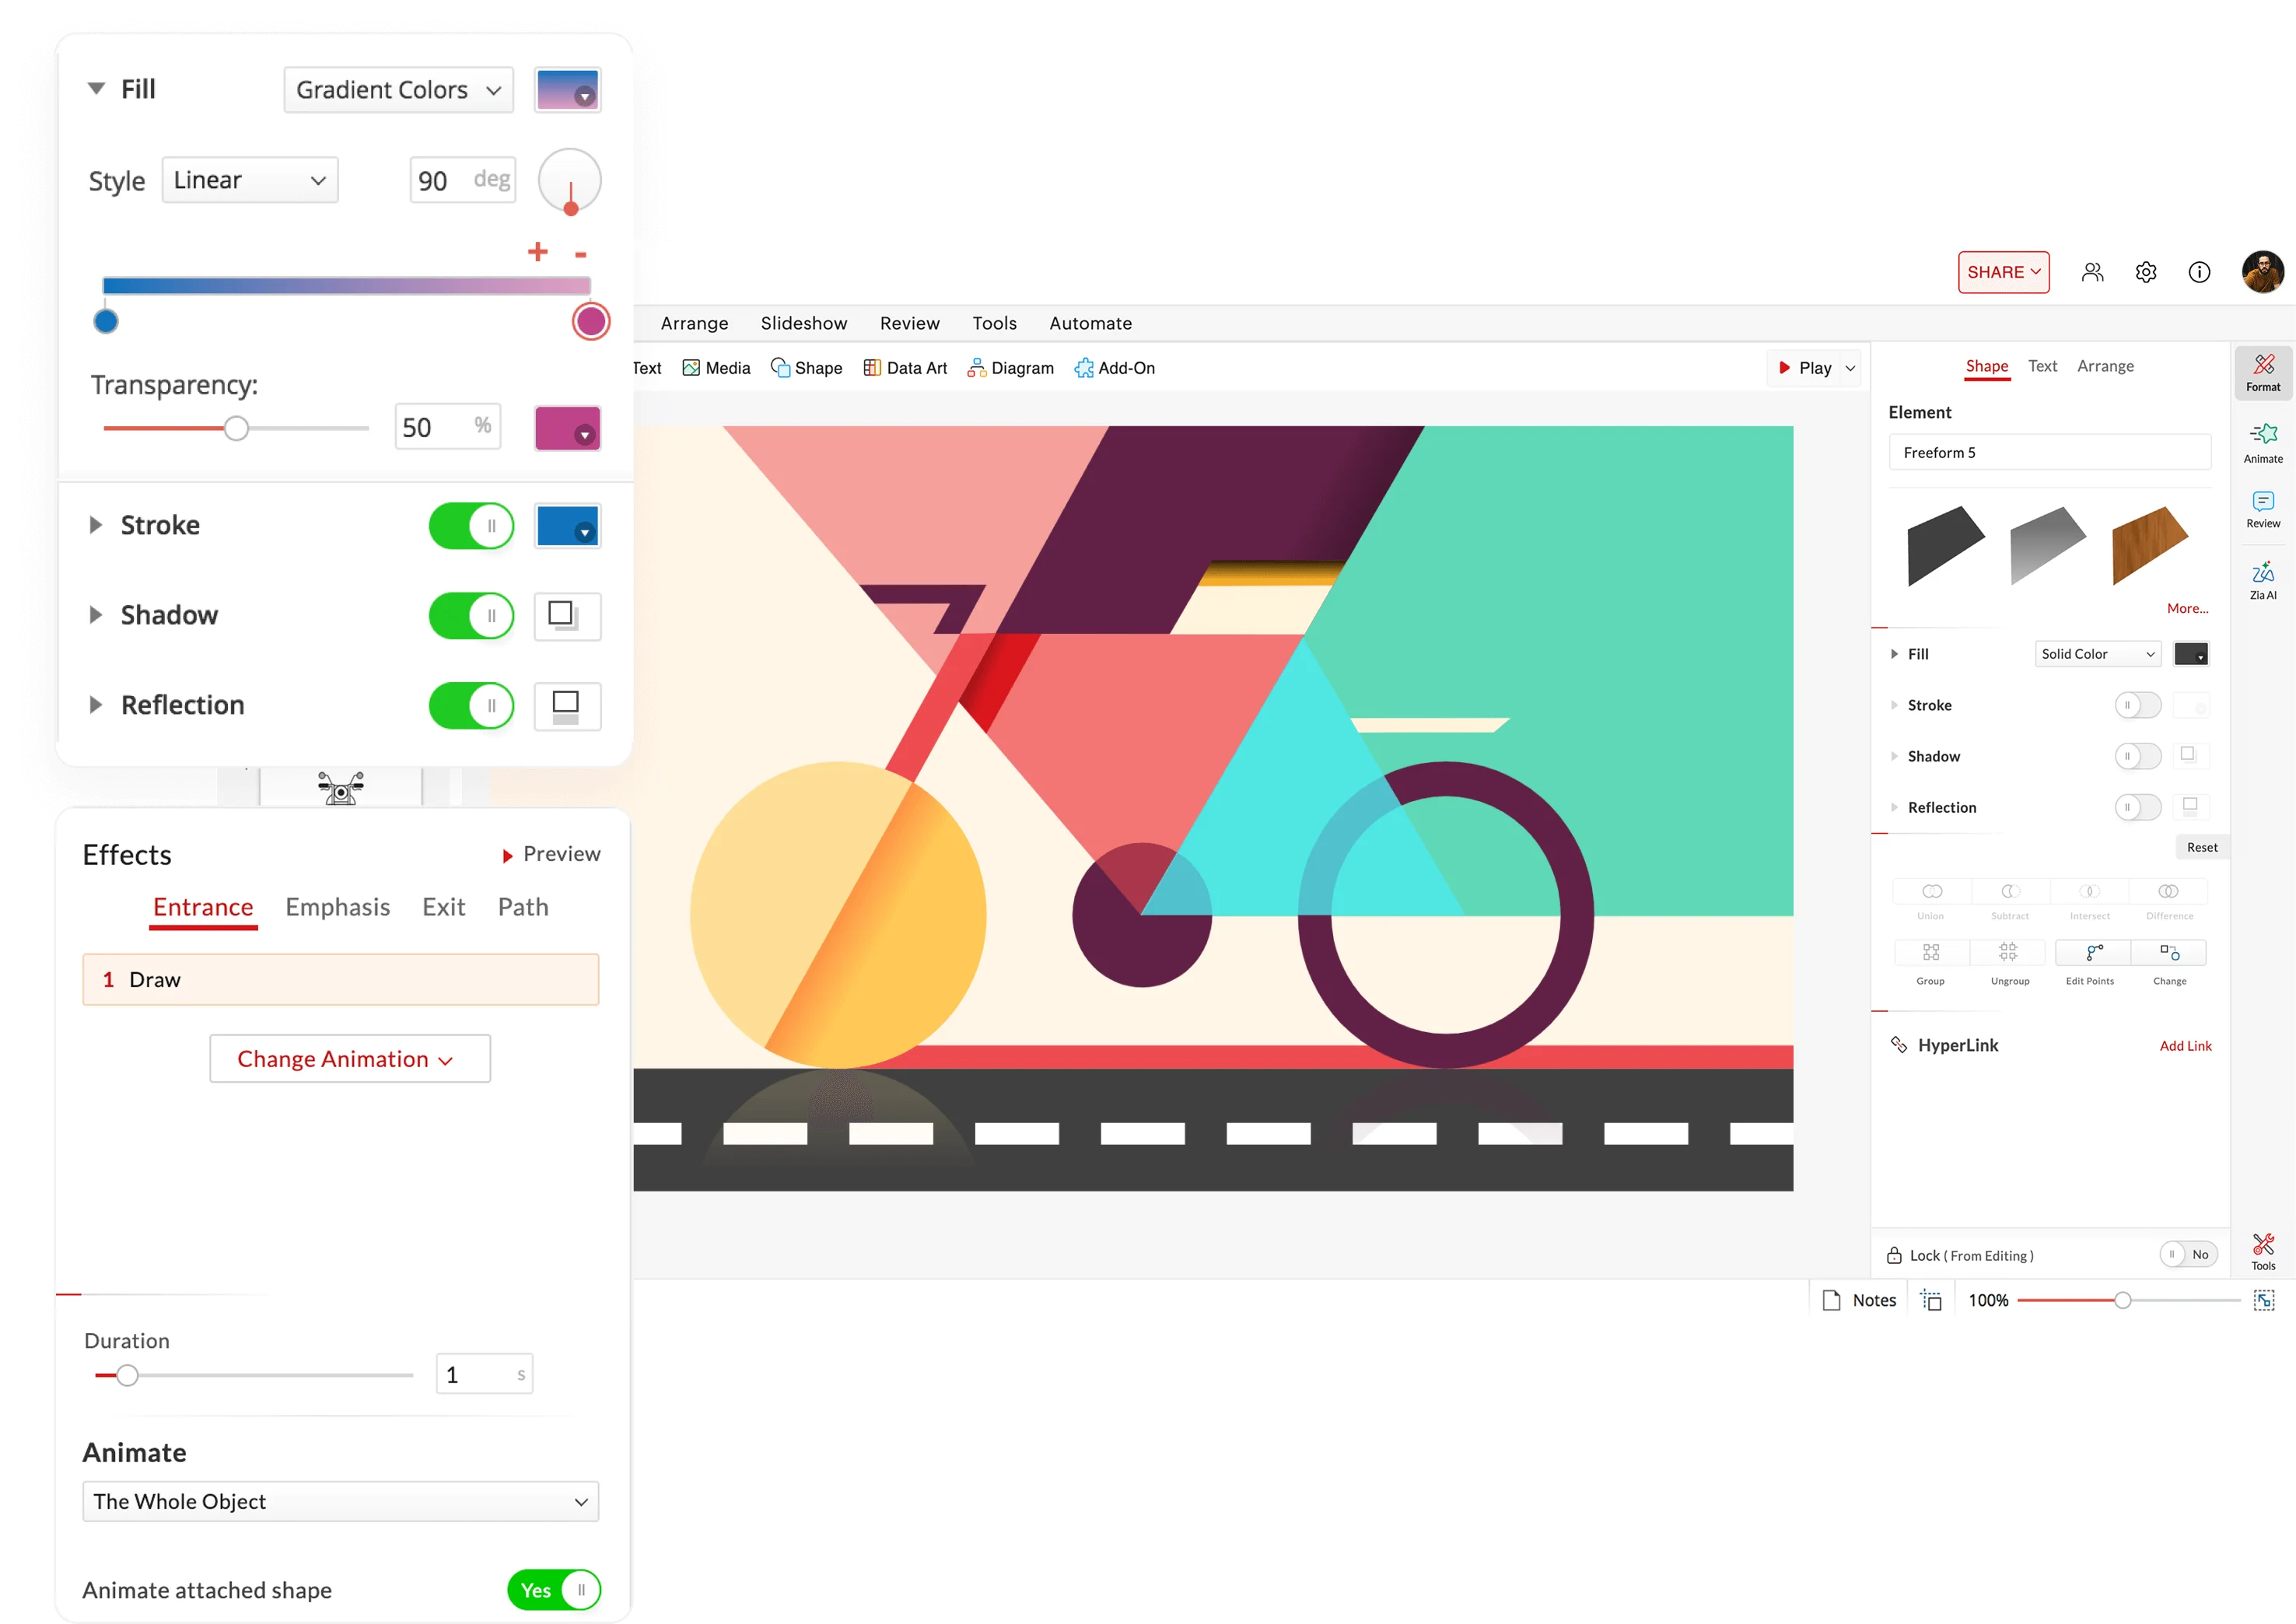Insert Media from toolbar
2296x1624 pixels.
(x=716, y=368)
